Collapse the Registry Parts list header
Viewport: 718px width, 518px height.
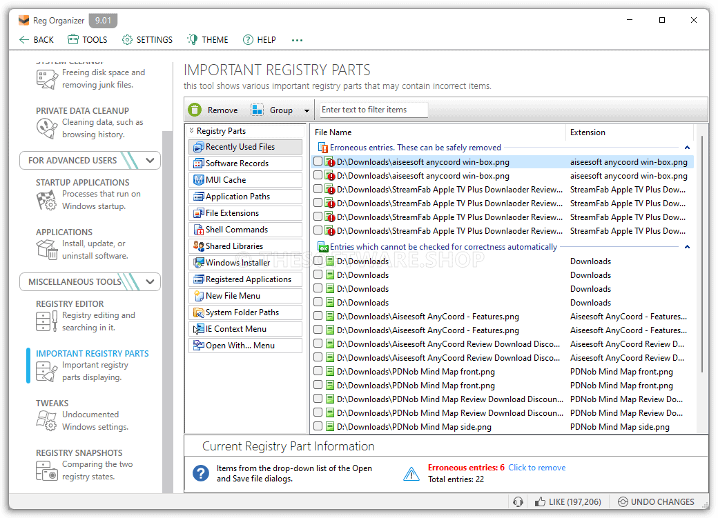pyautogui.click(x=192, y=131)
